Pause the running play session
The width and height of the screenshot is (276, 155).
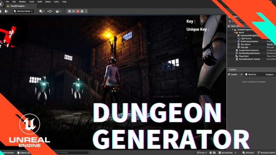pyautogui.click(x=69, y=11)
